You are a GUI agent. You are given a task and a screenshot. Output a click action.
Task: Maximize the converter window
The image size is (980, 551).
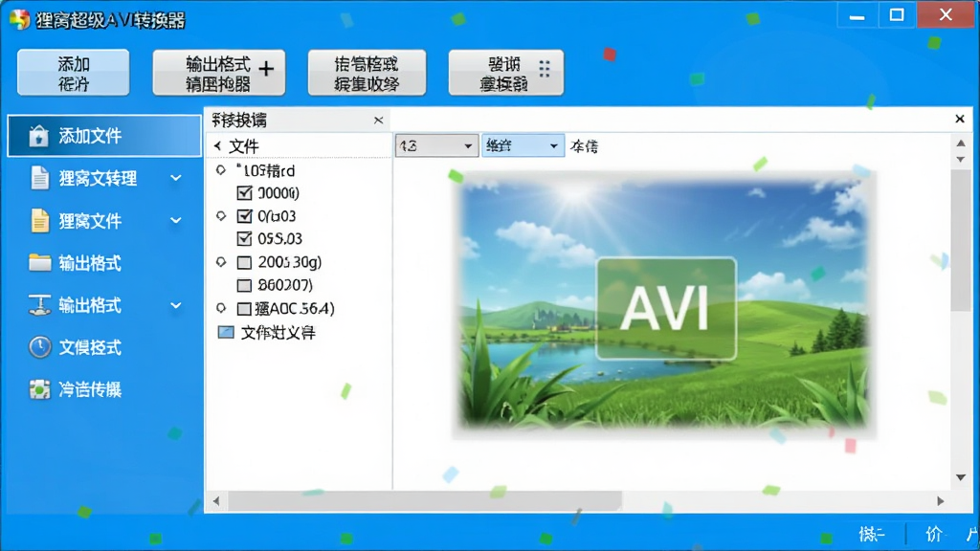[897, 15]
